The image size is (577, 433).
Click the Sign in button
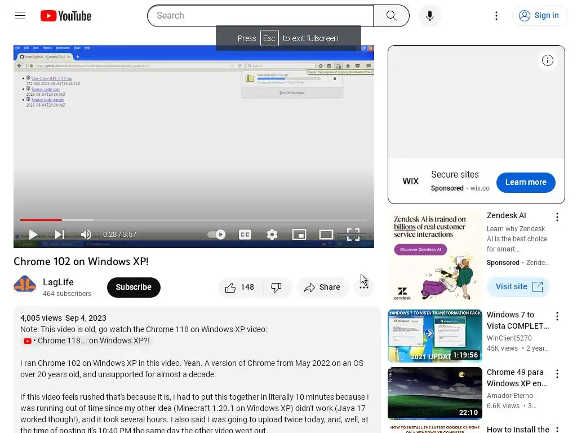(x=539, y=15)
